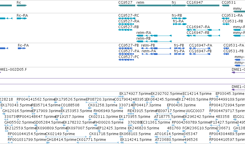Click the GH12016.5prime EST label

[17, 111]
